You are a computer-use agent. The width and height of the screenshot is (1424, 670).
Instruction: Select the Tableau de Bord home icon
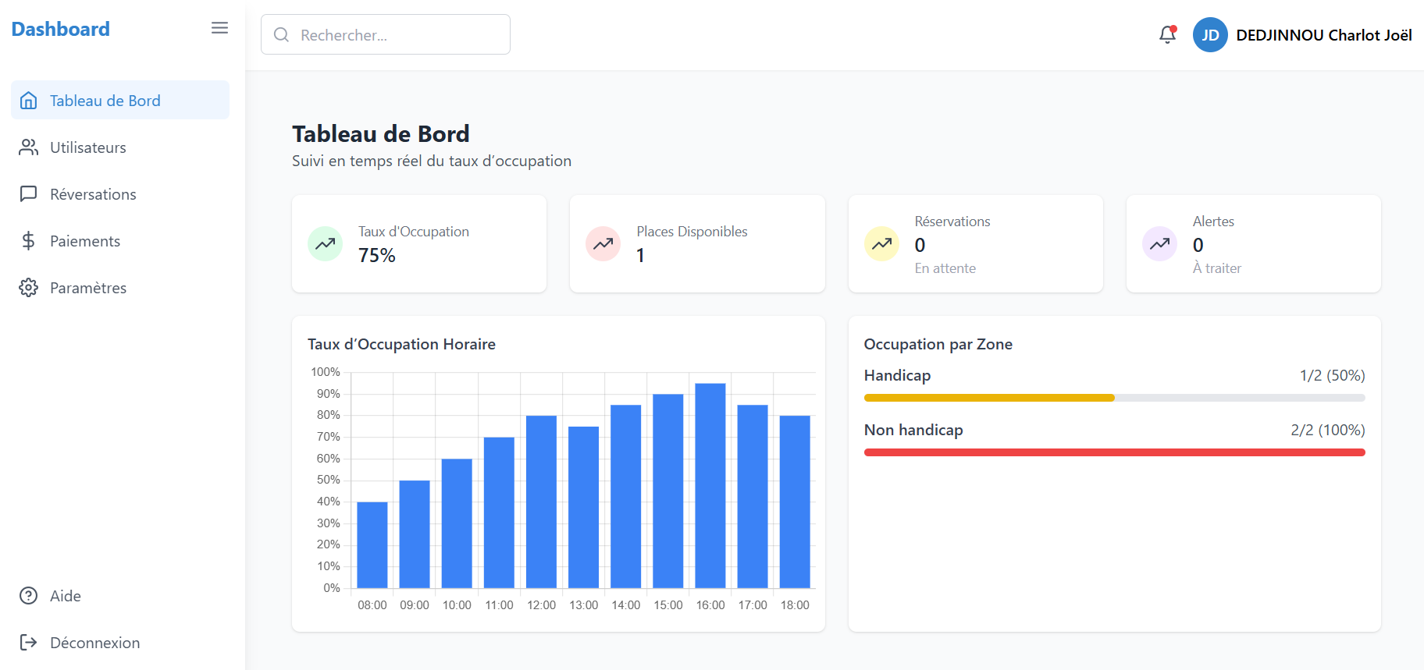point(28,100)
